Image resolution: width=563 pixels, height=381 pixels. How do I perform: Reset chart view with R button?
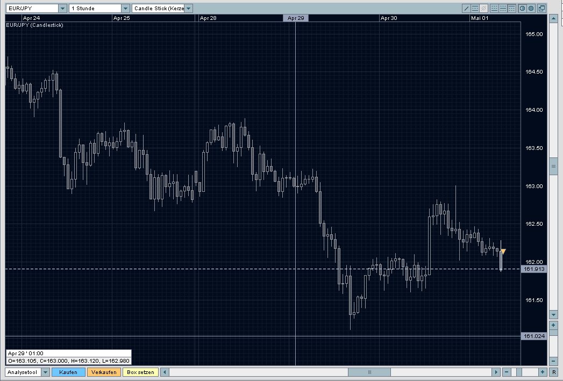click(x=554, y=372)
